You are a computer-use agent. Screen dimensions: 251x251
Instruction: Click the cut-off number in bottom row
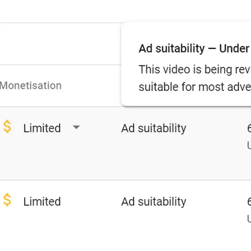(x=249, y=202)
